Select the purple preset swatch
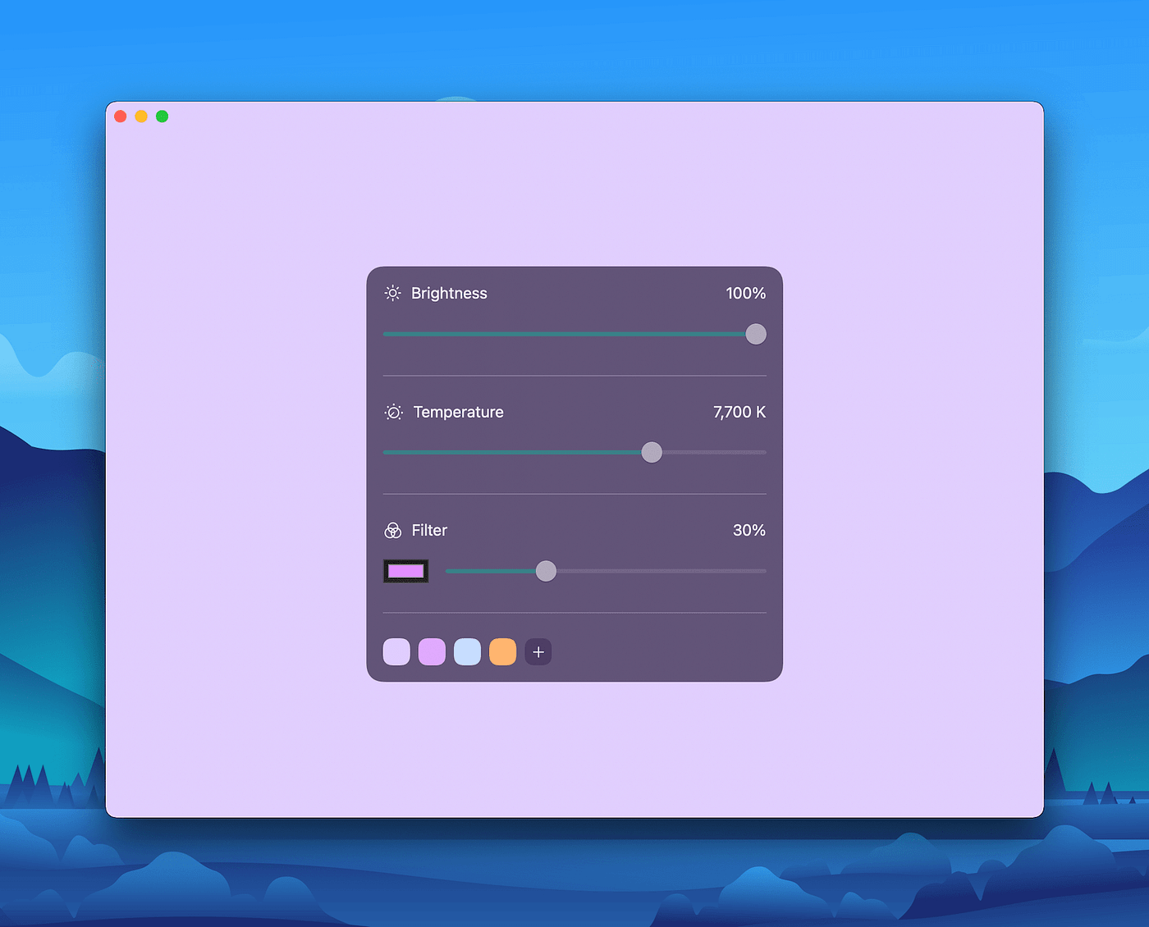1149x927 pixels. (x=432, y=651)
